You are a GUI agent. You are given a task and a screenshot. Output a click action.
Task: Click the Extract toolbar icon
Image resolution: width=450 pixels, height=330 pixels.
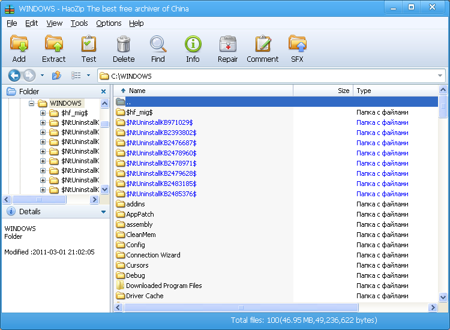click(53, 44)
